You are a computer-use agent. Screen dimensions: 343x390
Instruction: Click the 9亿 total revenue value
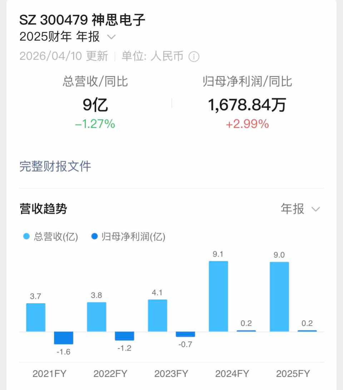click(x=95, y=105)
